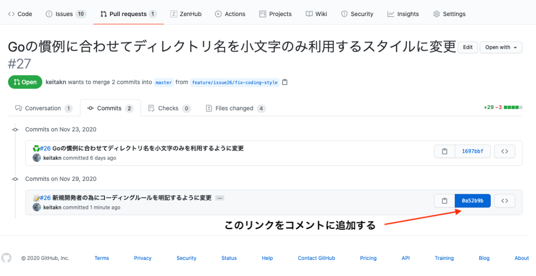Open commit 0a52b9b
Screen dimensions: 536x276
[x=473, y=201]
